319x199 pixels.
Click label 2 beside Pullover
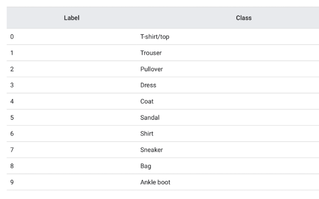pos(12,69)
